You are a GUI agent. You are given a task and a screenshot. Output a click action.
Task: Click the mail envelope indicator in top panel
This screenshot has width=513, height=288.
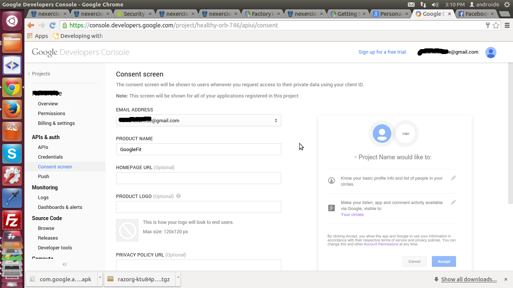411,4
